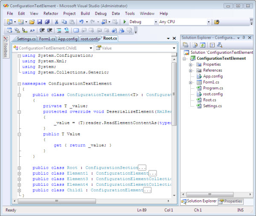
Task: Collapse the ConfigurationTextElement project node
Action: pos(184,58)
